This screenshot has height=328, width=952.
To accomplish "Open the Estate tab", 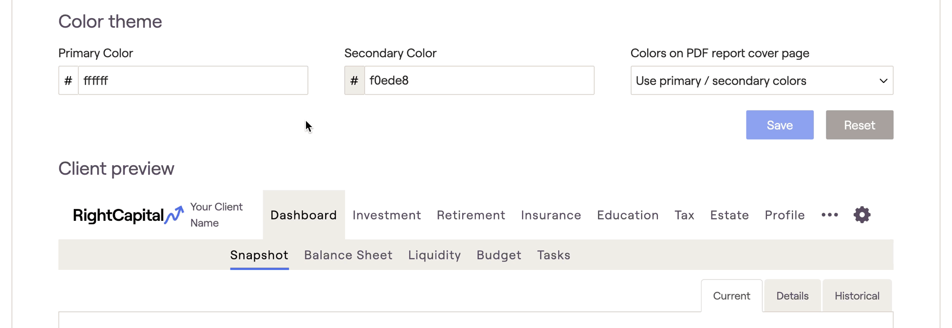I will 729,215.
